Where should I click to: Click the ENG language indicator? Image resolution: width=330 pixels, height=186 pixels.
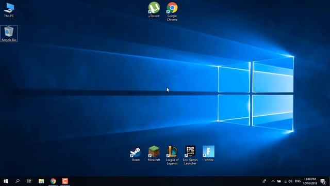click(x=298, y=181)
